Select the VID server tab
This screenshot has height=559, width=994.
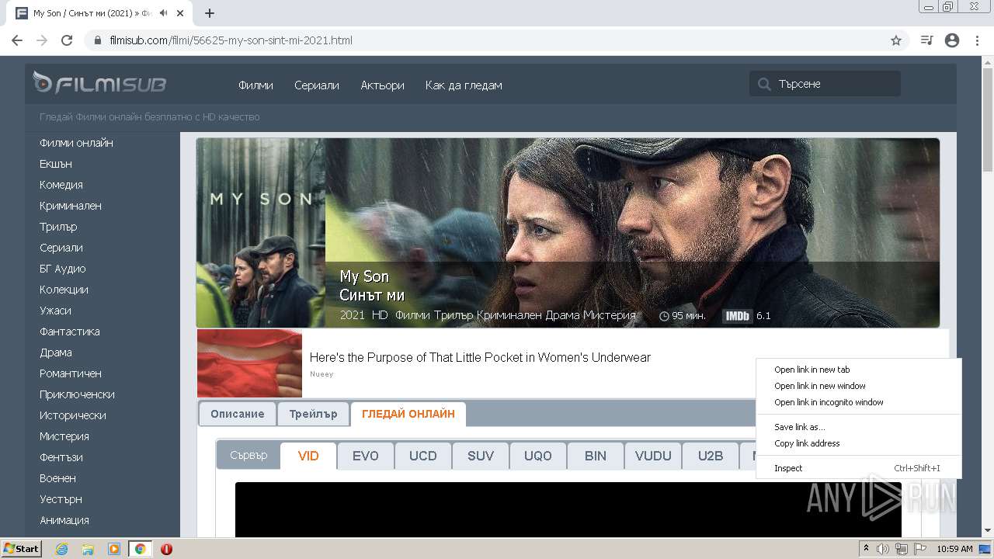(x=308, y=456)
